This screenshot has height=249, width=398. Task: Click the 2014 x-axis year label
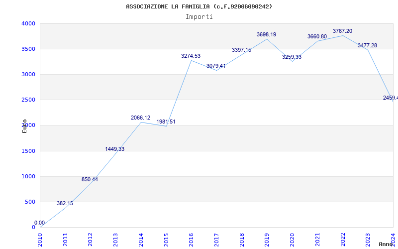coord(141,240)
